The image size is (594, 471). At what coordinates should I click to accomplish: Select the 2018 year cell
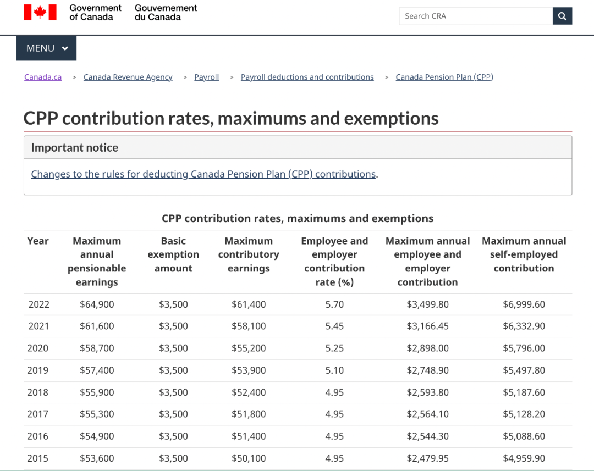tap(38, 392)
